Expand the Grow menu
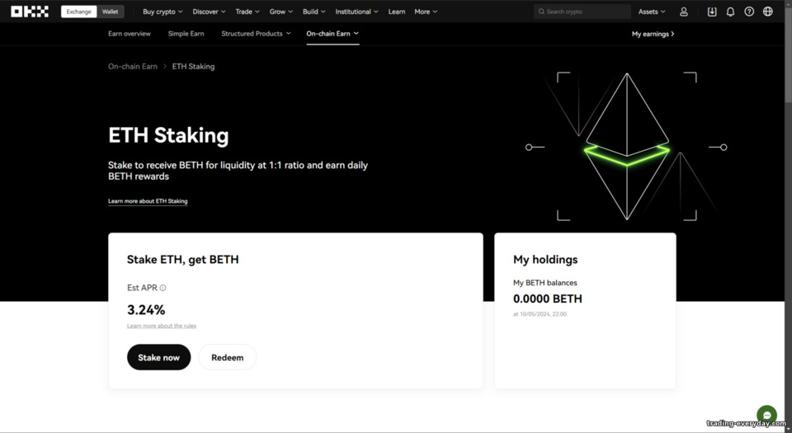 pos(280,12)
